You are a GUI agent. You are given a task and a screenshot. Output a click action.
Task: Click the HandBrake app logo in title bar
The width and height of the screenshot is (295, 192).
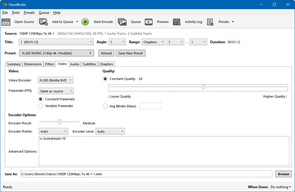tap(5, 4)
